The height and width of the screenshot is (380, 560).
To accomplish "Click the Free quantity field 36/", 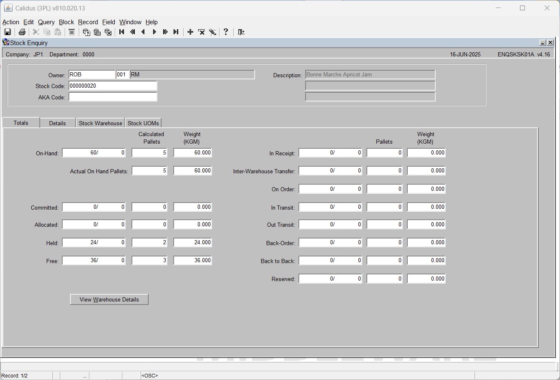I will click(94, 261).
